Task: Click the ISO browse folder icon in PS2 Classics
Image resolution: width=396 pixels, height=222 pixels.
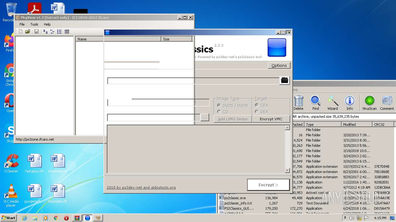Action: pos(285,80)
